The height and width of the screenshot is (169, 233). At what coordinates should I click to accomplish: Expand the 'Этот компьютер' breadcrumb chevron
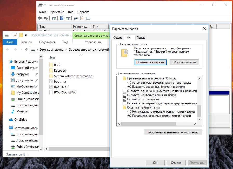66,50
